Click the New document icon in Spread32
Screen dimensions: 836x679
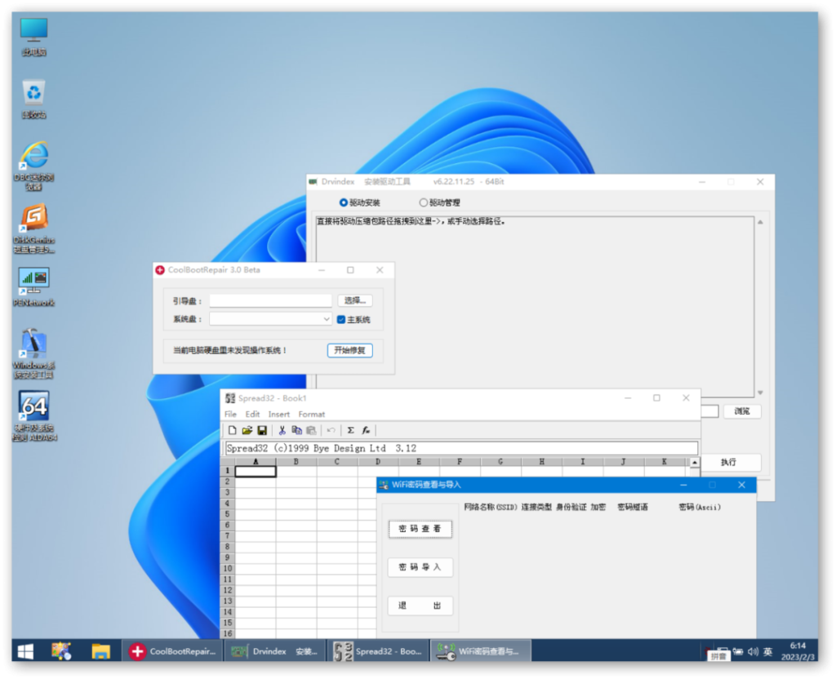[x=232, y=430]
